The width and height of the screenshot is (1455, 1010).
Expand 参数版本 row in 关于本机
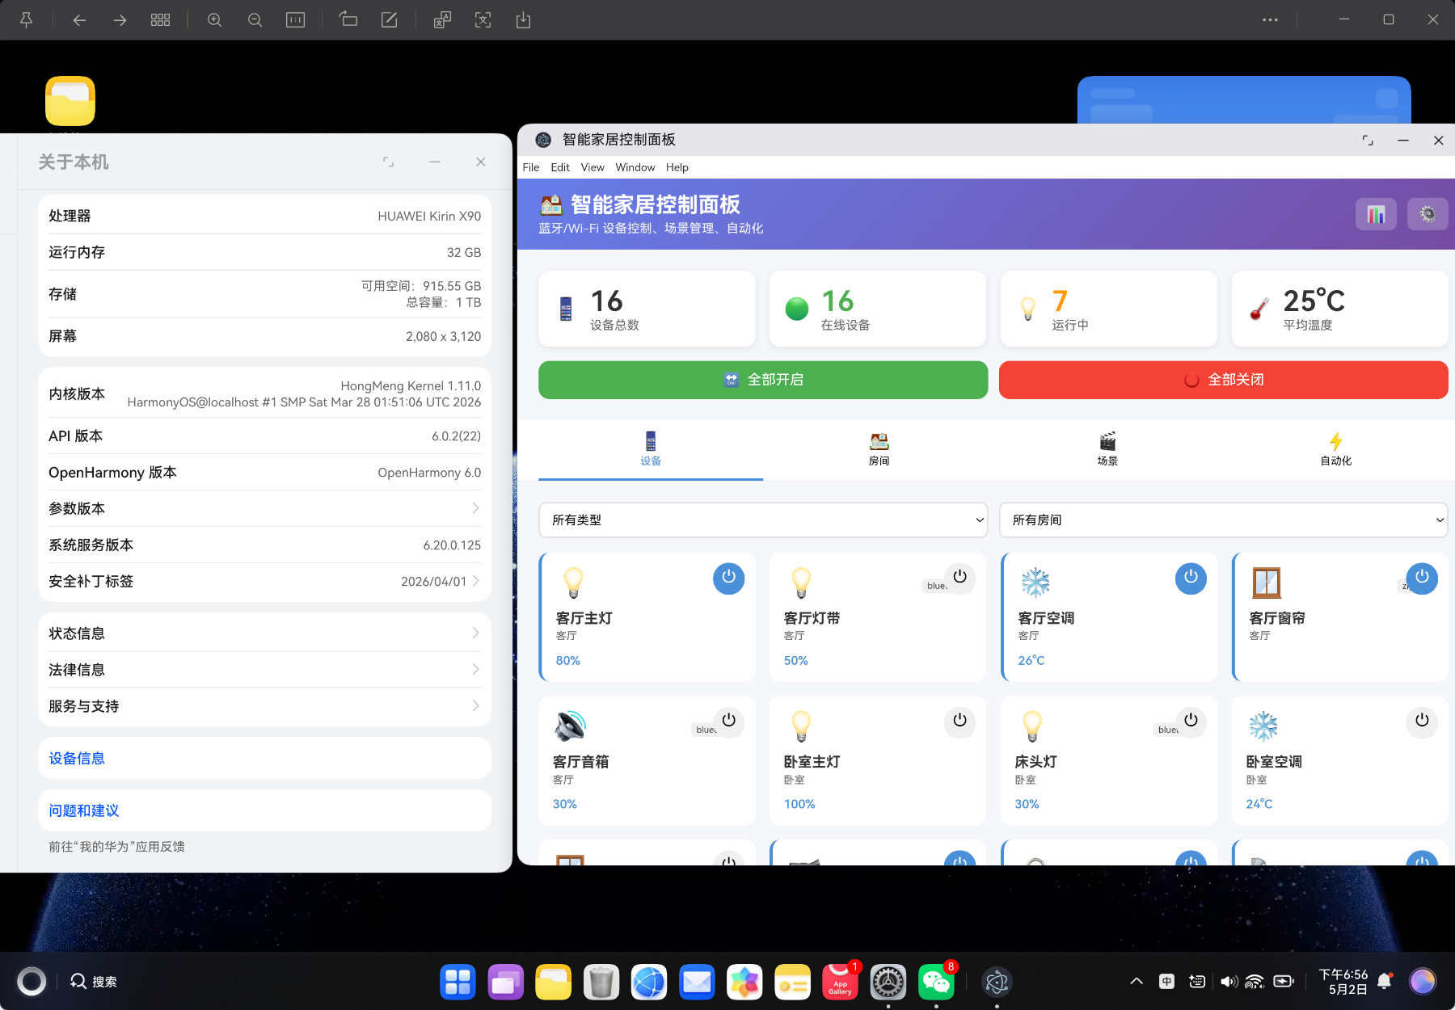264,508
